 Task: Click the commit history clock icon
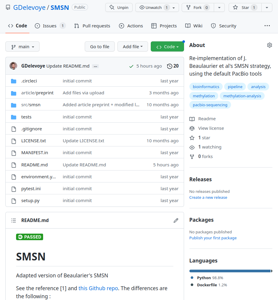(169, 66)
